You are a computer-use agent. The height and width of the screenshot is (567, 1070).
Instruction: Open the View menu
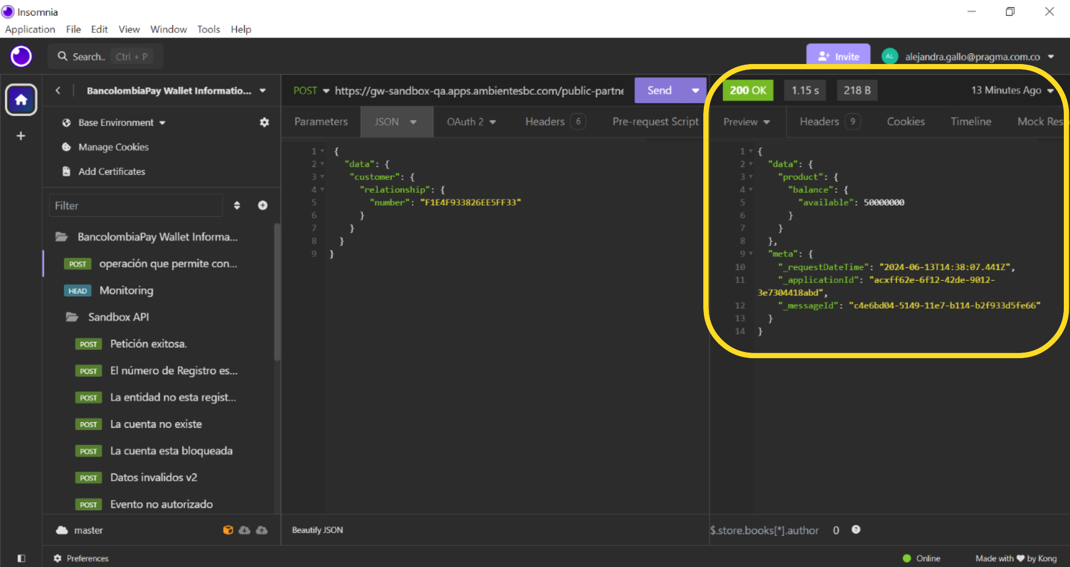(x=129, y=29)
